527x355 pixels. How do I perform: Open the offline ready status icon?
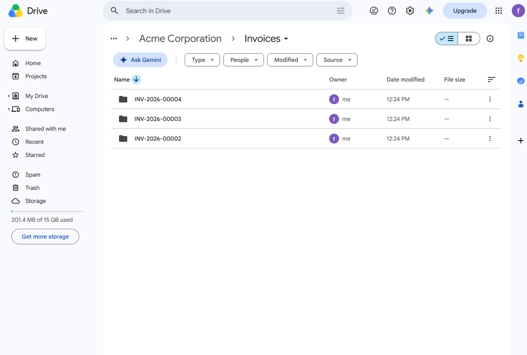(x=374, y=11)
